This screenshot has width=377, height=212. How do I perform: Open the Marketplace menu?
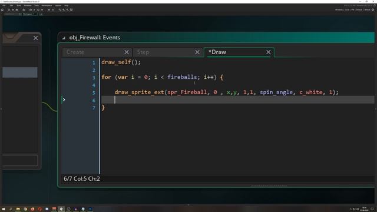[47, 5]
